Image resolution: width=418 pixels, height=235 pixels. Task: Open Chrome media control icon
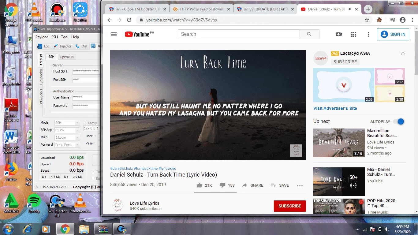[x=393, y=20]
